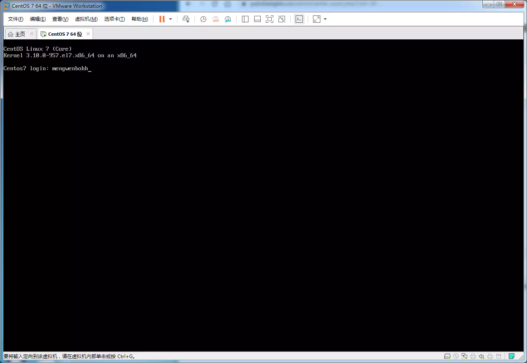
Task: Toggle the console view button
Action: 299,19
